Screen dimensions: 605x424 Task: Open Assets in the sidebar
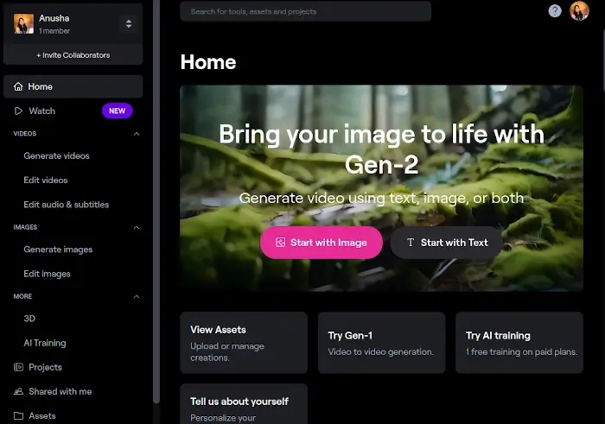(x=42, y=416)
